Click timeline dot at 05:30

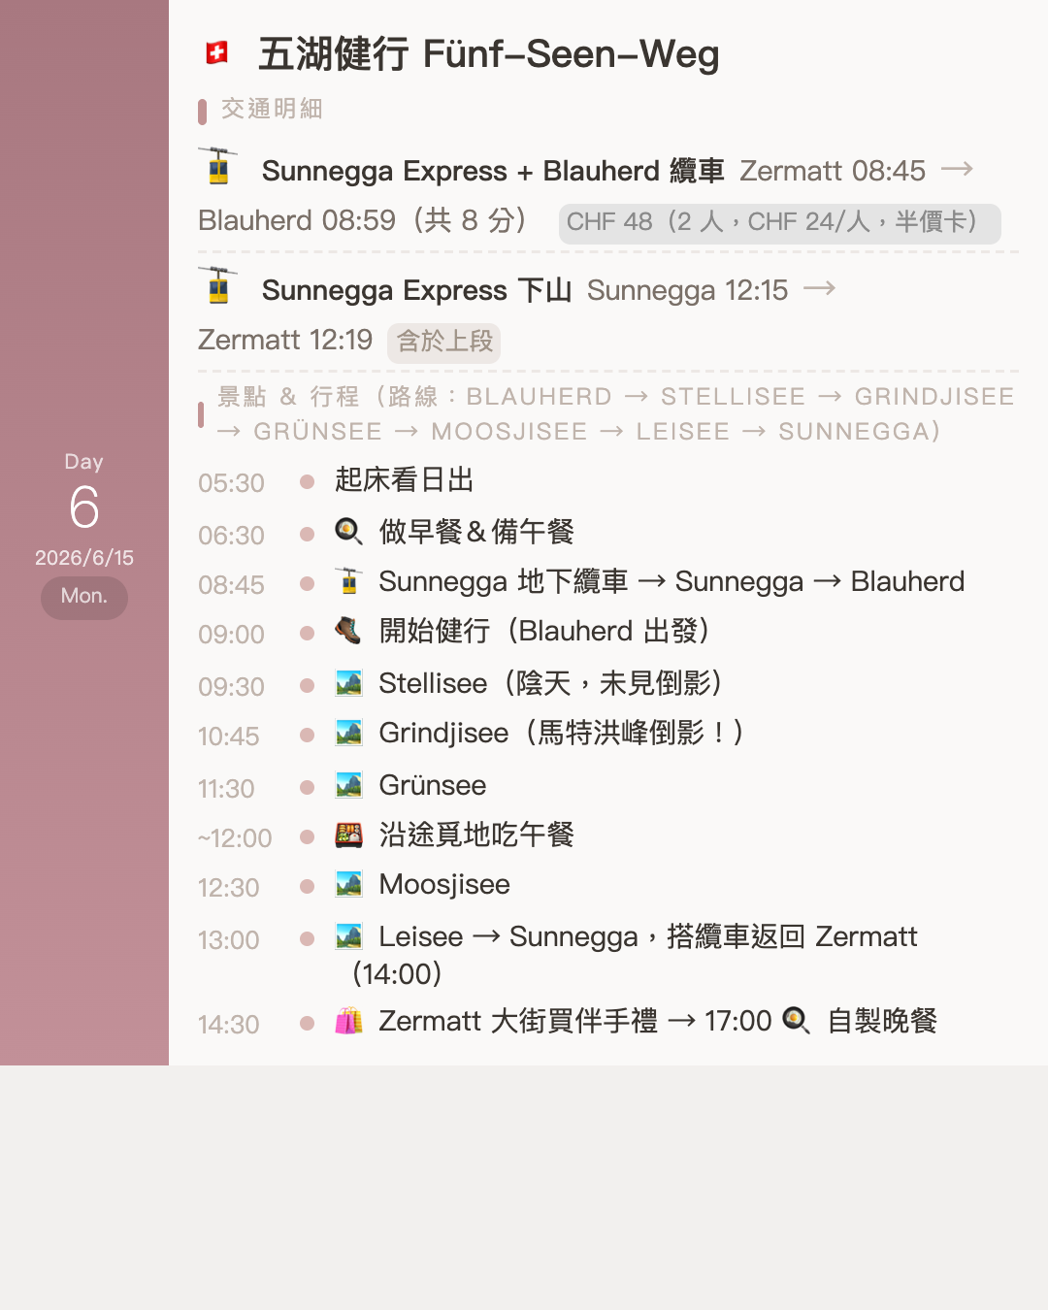pos(308,481)
